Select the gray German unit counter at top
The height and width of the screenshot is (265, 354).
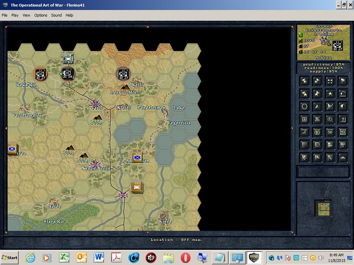[68, 59]
